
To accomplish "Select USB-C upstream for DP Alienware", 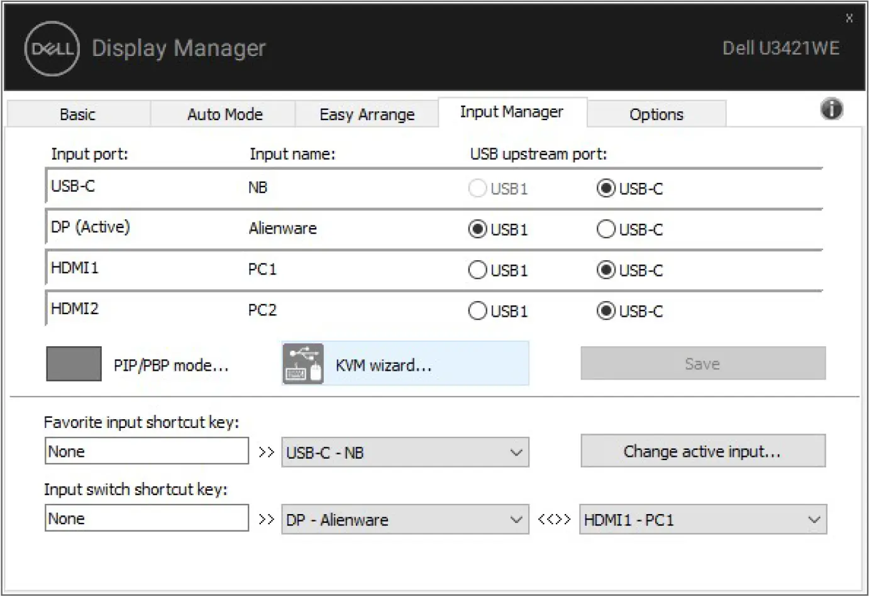I will (606, 229).
